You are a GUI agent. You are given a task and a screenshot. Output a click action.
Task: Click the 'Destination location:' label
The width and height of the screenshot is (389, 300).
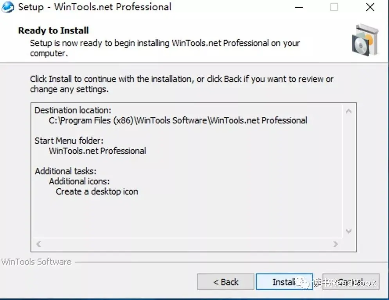[73, 110]
